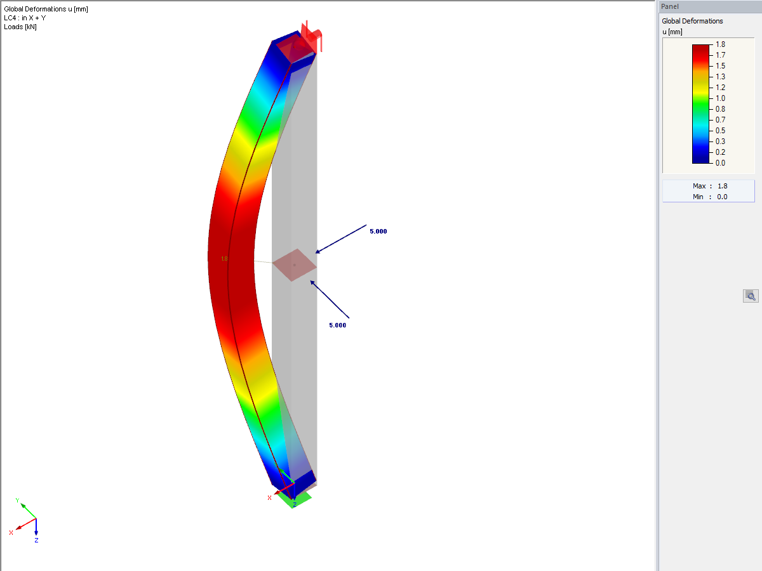Click the 1.8 deformation label on the beam
This screenshot has width=762, height=571.
click(224, 259)
